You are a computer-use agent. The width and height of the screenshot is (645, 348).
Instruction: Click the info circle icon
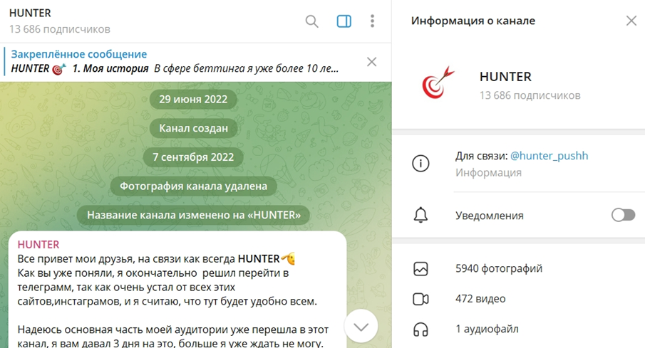(421, 164)
